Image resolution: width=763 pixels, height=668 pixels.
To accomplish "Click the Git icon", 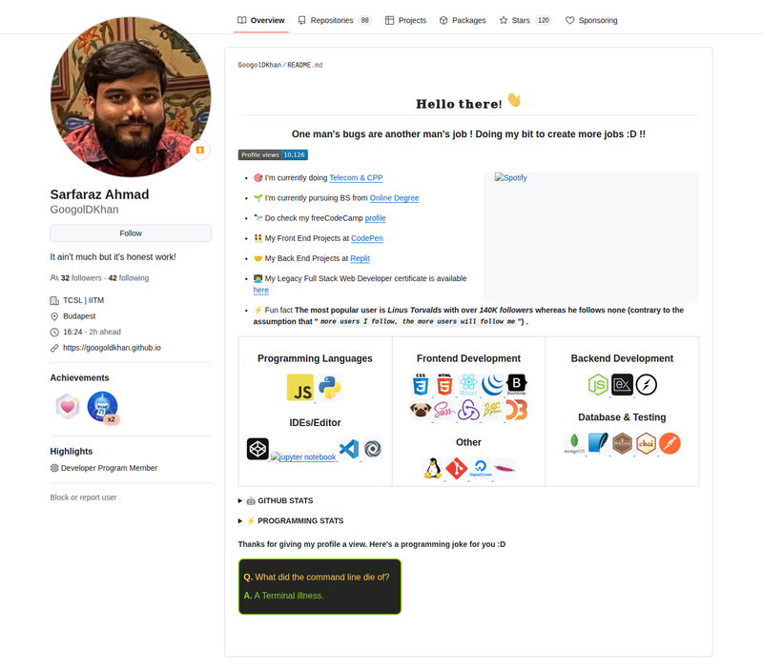I will pos(457,469).
